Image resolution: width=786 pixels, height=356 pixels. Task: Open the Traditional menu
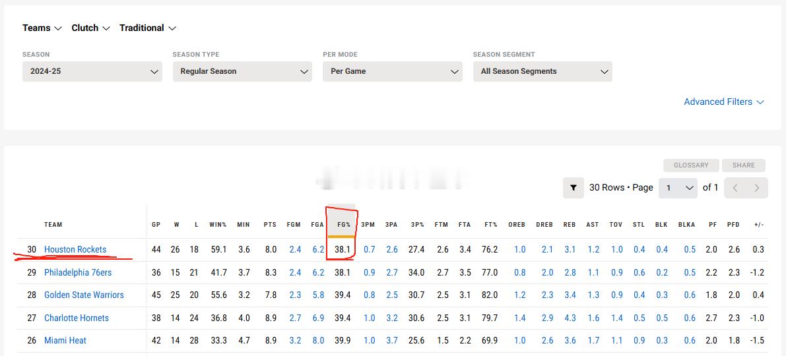click(148, 28)
